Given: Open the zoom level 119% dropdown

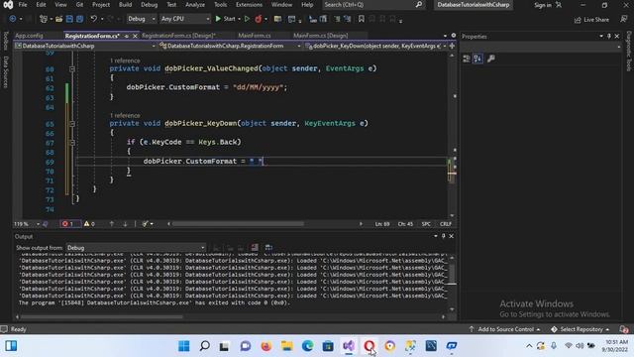Looking at the screenshot, I should click(27, 224).
